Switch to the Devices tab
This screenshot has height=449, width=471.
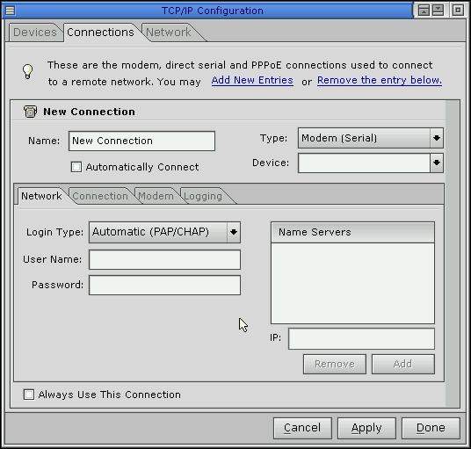tap(35, 33)
